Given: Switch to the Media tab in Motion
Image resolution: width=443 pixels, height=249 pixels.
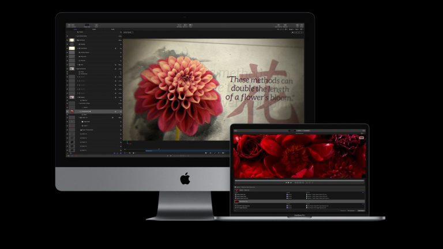Looking at the screenshot, I should click(x=94, y=29).
